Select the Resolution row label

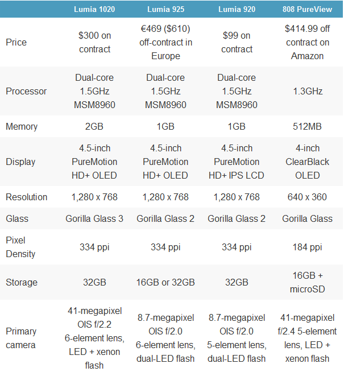[26, 197]
